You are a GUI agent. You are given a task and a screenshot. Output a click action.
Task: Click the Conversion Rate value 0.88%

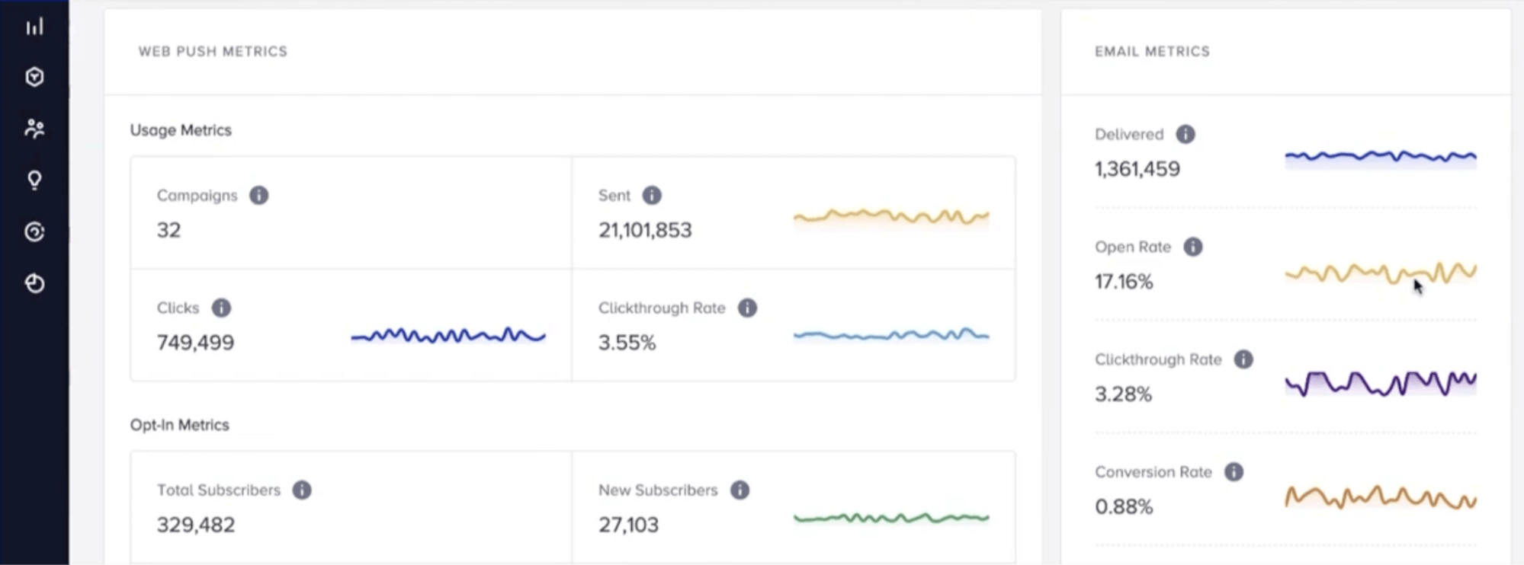pyautogui.click(x=1124, y=507)
